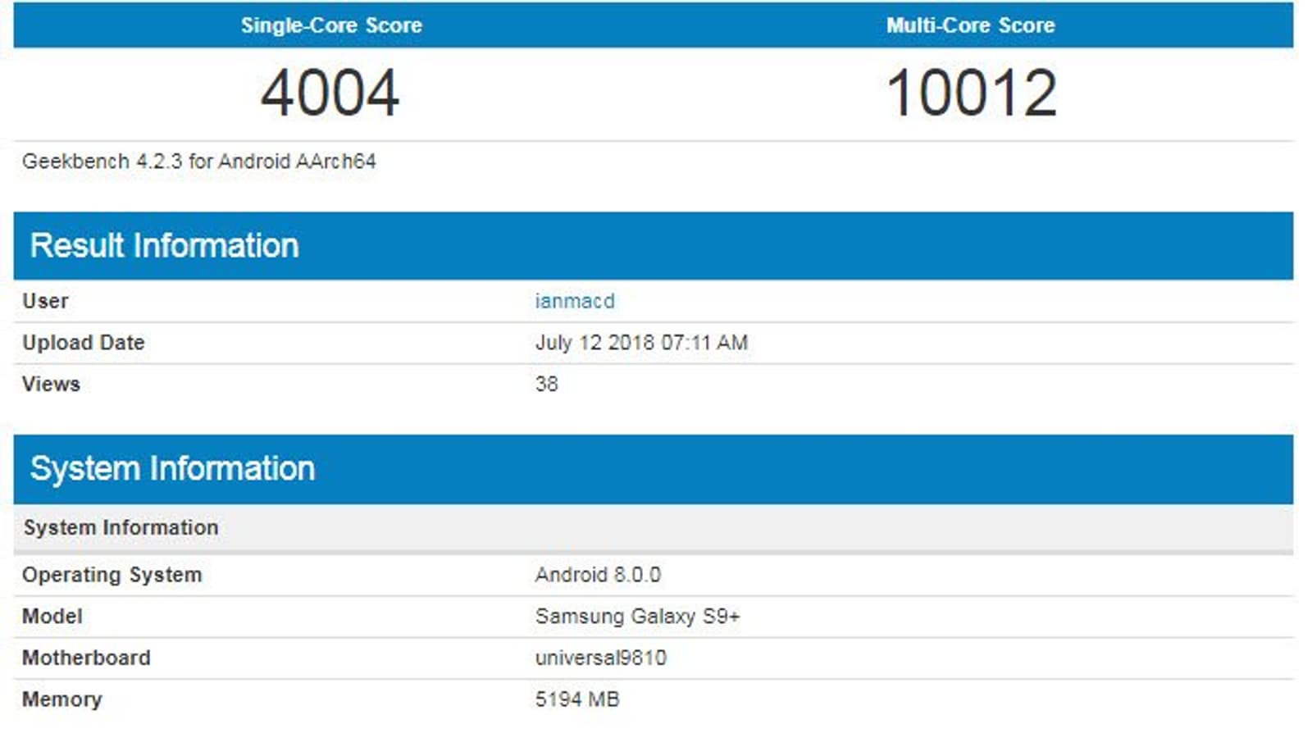Click the Single-Core Score header
Screen dimensions: 1312x738
(331, 25)
